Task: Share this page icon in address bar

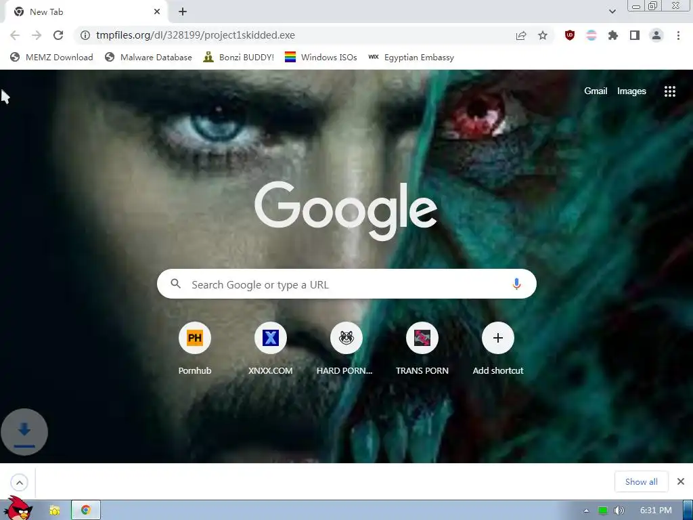Action: coord(521,35)
